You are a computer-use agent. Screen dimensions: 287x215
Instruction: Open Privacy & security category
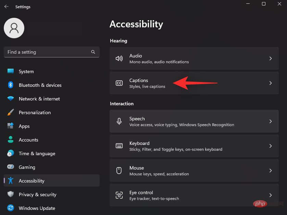click(52, 194)
